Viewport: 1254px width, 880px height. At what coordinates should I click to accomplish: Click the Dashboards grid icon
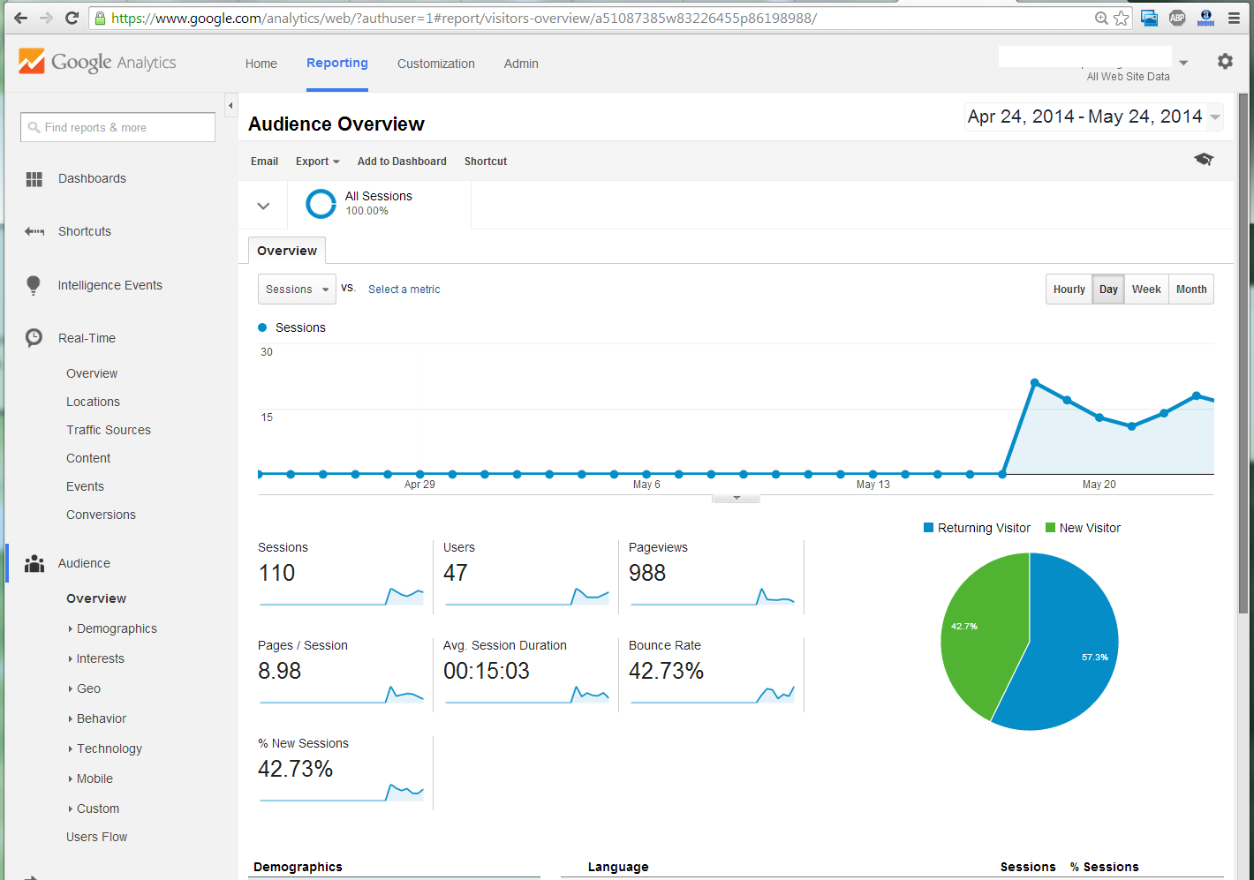coord(34,179)
